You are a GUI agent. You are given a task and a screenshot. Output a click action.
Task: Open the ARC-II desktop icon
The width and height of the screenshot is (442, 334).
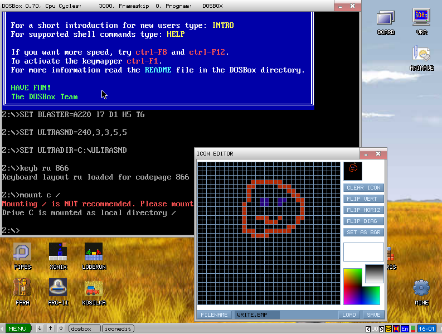pyautogui.click(x=58, y=292)
